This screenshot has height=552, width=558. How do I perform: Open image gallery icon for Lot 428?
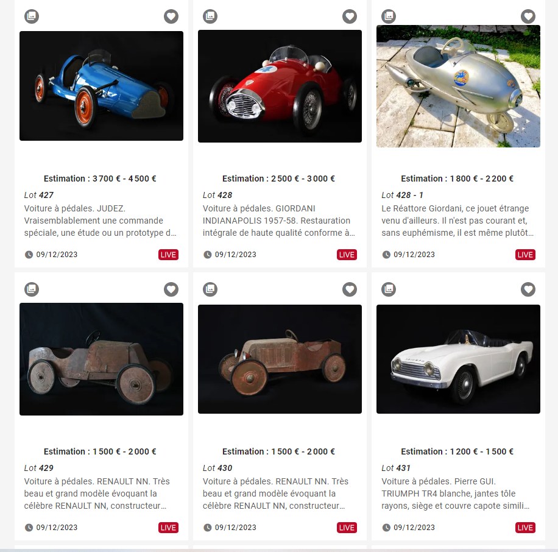tap(210, 16)
